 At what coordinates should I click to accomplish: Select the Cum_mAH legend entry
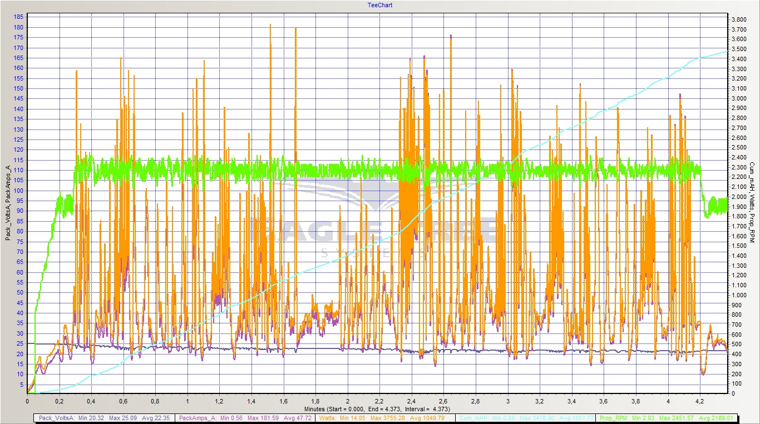[x=526, y=418]
